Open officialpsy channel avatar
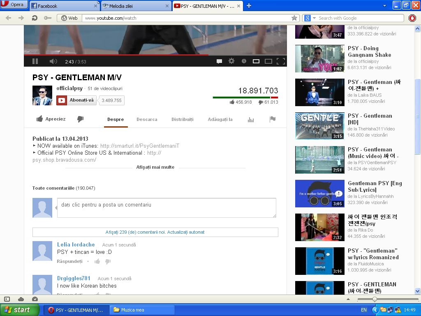 [x=42, y=95]
